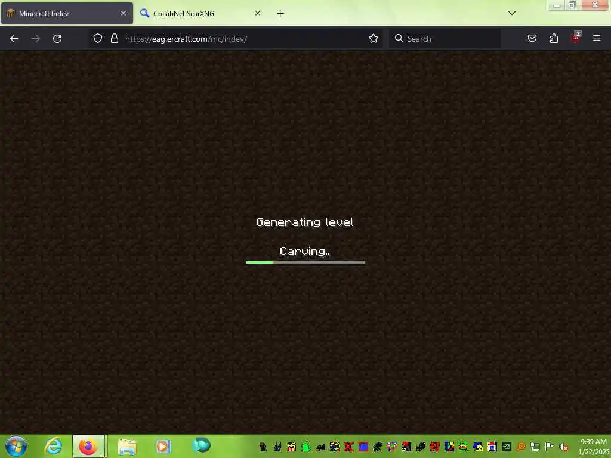This screenshot has height=458, width=611.
Task: Click the blue square tray icon
Action: (363, 447)
